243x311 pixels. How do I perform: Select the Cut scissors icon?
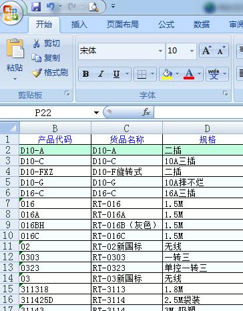click(36, 43)
